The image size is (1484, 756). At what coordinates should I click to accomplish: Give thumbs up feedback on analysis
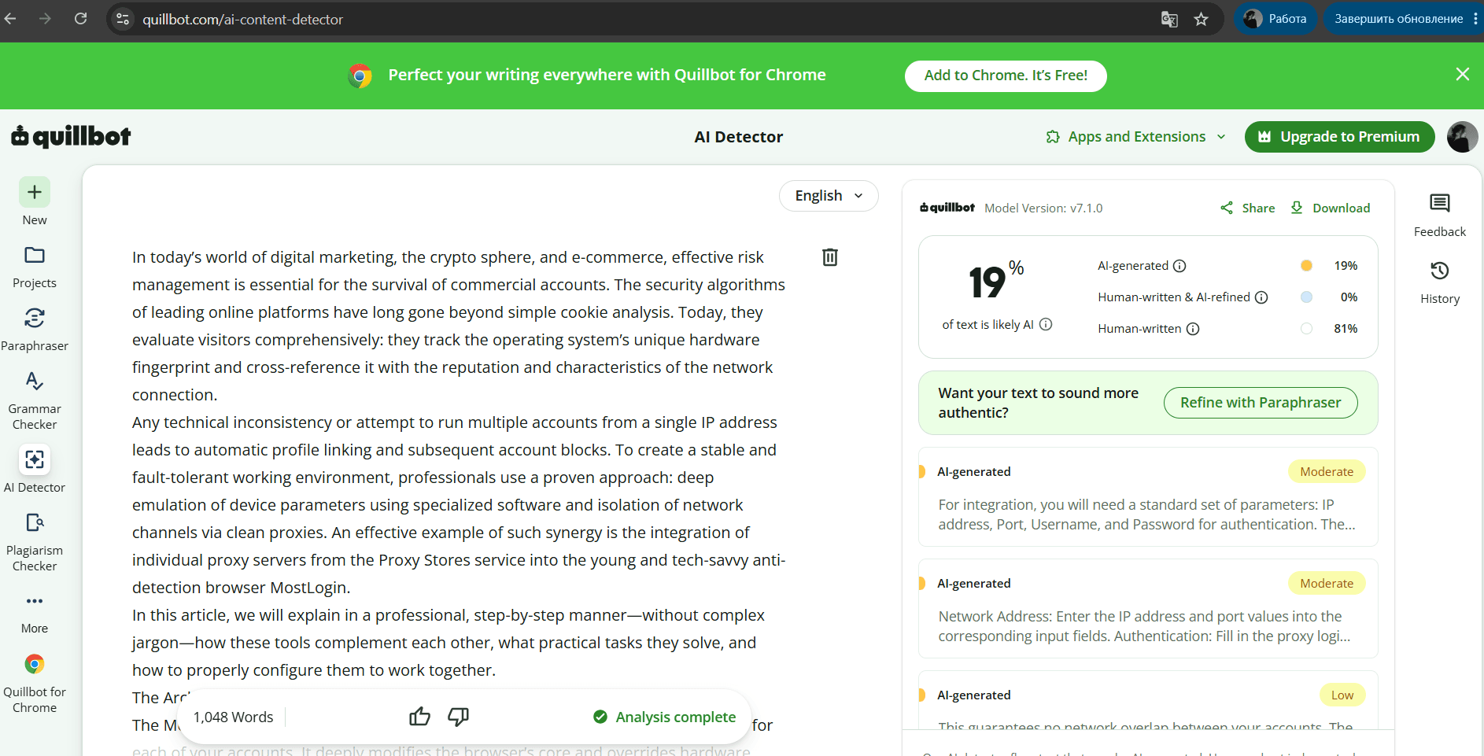pyautogui.click(x=420, y=717)
